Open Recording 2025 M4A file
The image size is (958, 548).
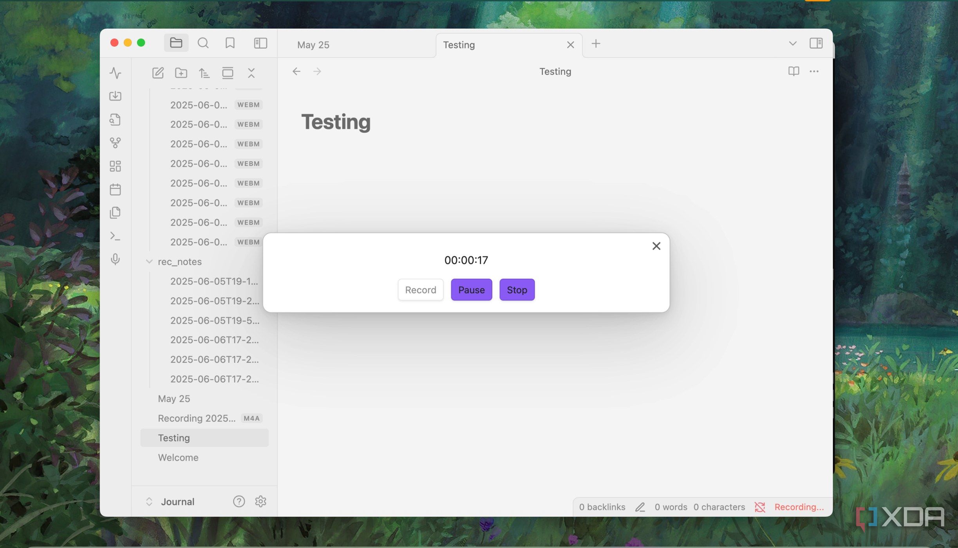204,418
